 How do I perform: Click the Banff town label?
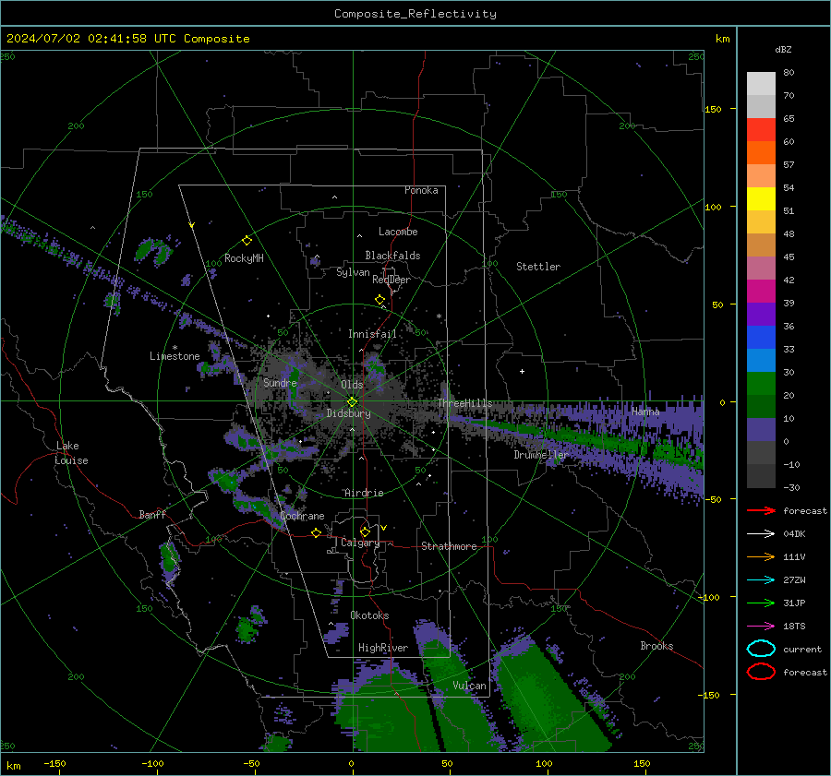pos(152,514)
